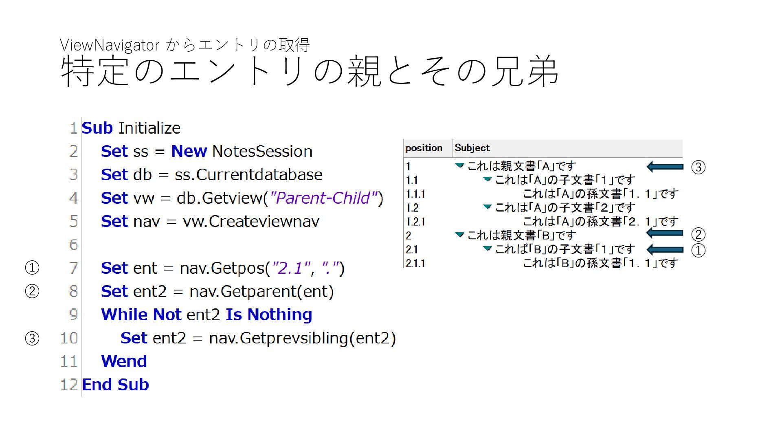Select the row 「B」の孫文書「1.1」
Image resolution: width=782 pixels, height=440 pixels.
600,263
